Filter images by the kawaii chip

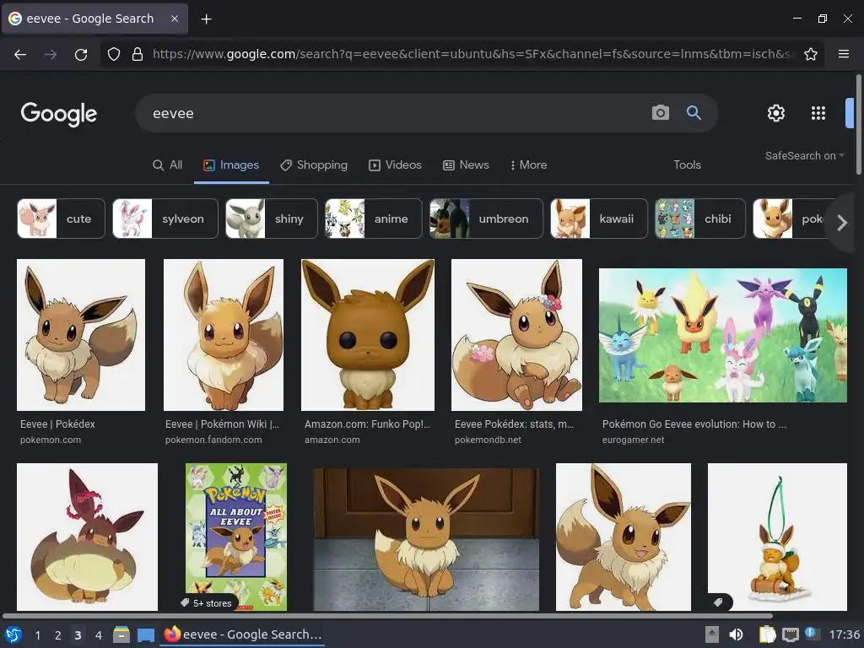coord(599,219)
